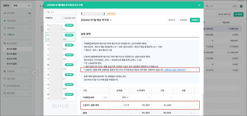Click the 수정하기 button

[x=195, y=20]
